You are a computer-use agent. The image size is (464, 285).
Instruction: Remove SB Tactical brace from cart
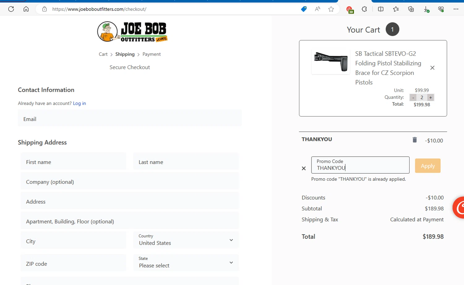(x=432, y=68)
